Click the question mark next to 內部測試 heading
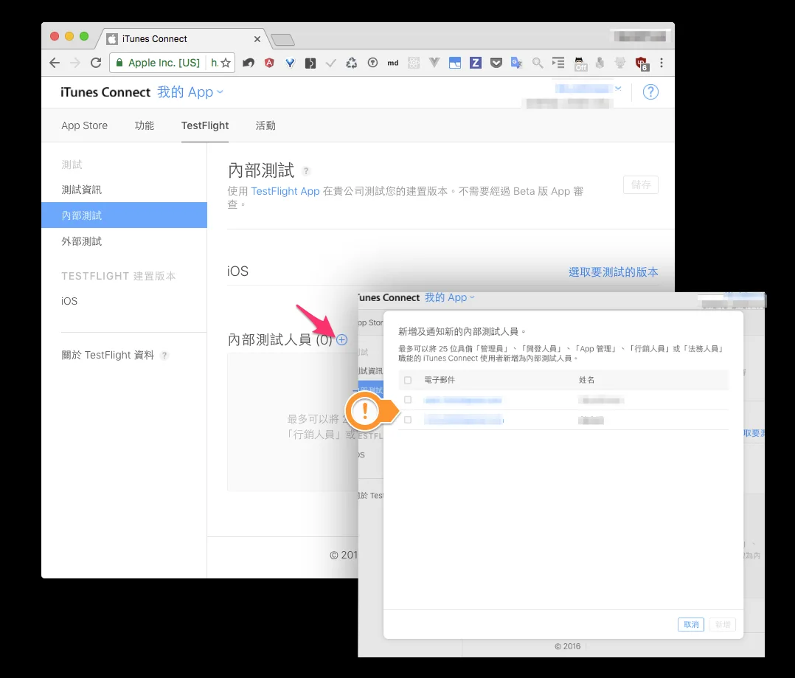Viewport: 795px width, 678px height. tap(306, 171)
